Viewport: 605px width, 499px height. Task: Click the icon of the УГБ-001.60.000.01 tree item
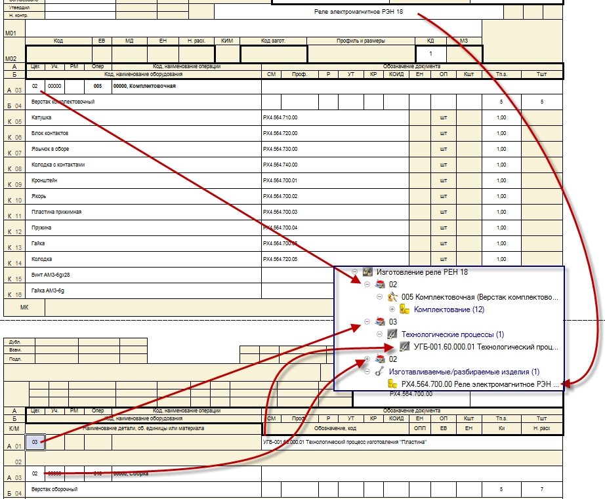(405, 347)
